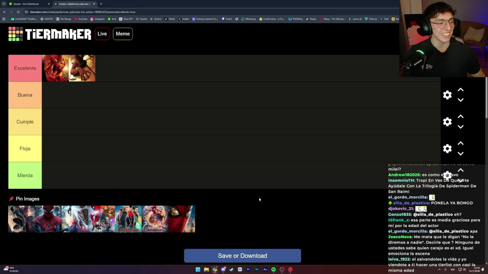Image resolution: width=488 pixels, height=274 pixels.
Task: Open the Kick bookmark
Action: click(x=112, y=19)
